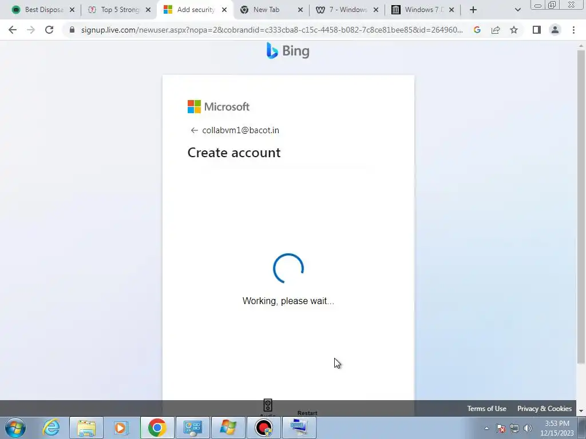This screenshot has height=439, width=586.
Task: Close the 7 - Windows tab
Action: coord(376,10)
